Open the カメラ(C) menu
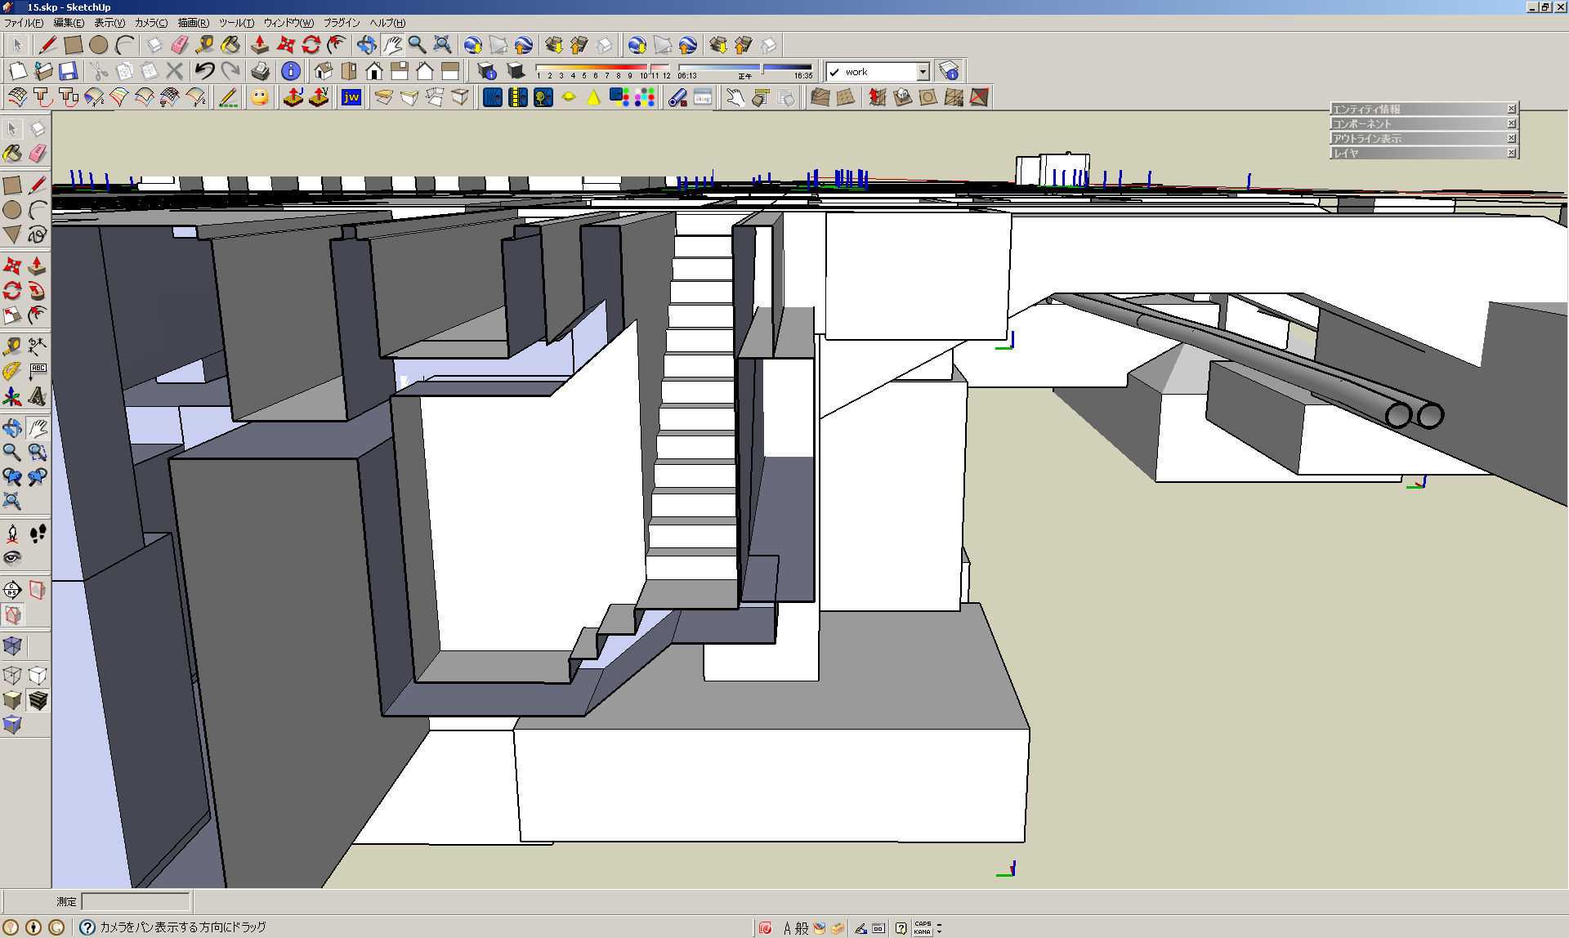Screen dimensions: 1569x938 [x=151, y=23]
